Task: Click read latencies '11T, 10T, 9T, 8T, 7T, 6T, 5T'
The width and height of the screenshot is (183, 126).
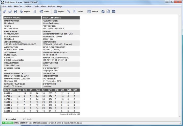Action: point(55,60)
